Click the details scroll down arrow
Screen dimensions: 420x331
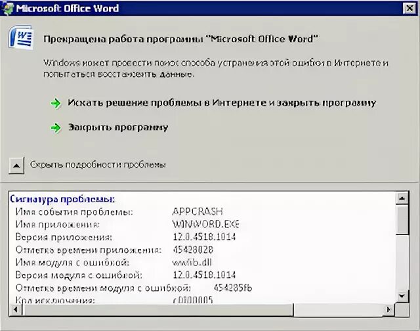(402, 296)
